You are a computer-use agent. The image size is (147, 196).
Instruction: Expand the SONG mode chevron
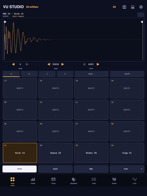click(142, 169)
